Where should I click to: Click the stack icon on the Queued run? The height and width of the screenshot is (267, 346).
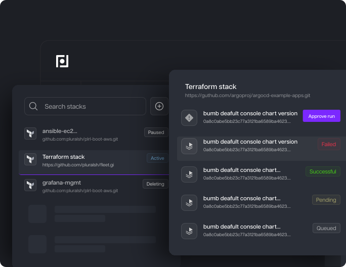tap(189, 232)
